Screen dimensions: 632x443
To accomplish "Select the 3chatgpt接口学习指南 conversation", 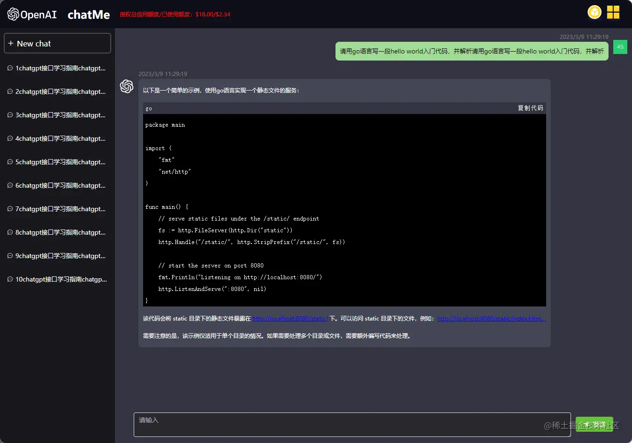I will point(60,115).
